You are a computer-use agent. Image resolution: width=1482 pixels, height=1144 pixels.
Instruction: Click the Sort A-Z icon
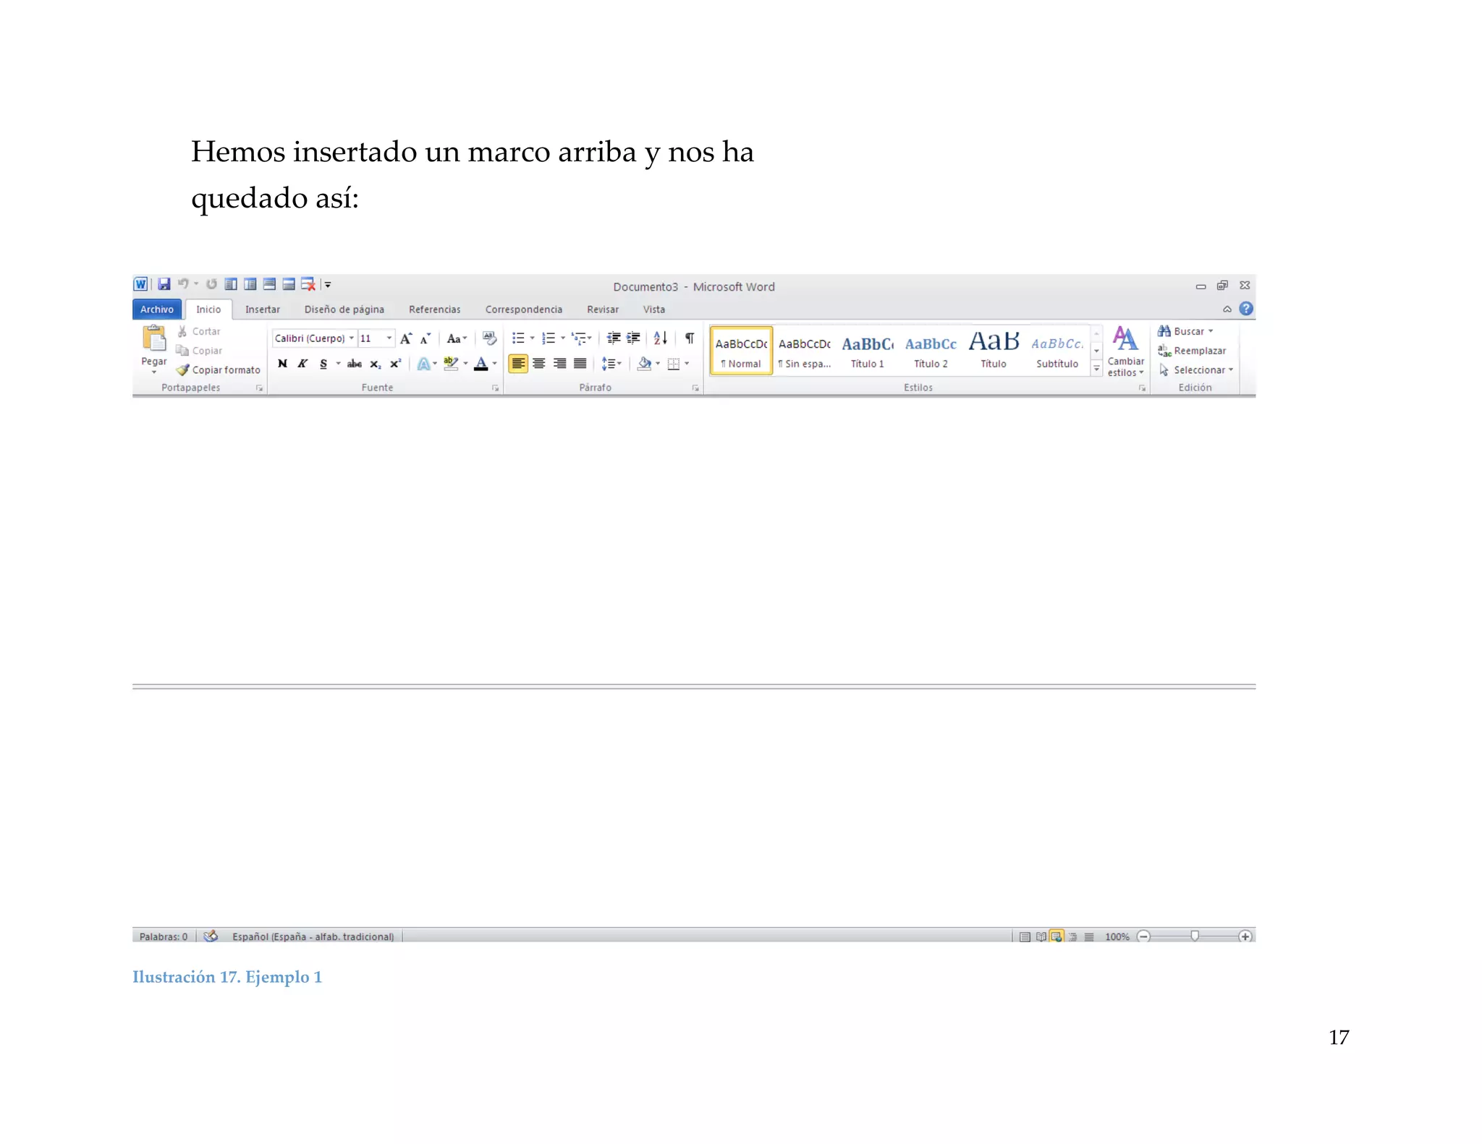[x=660, y=338]
